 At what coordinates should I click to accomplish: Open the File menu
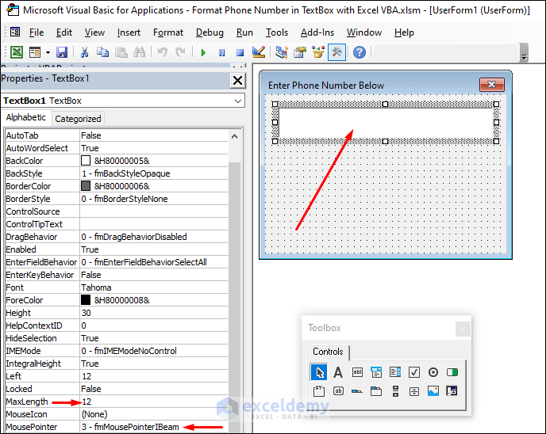click(37, 32)
